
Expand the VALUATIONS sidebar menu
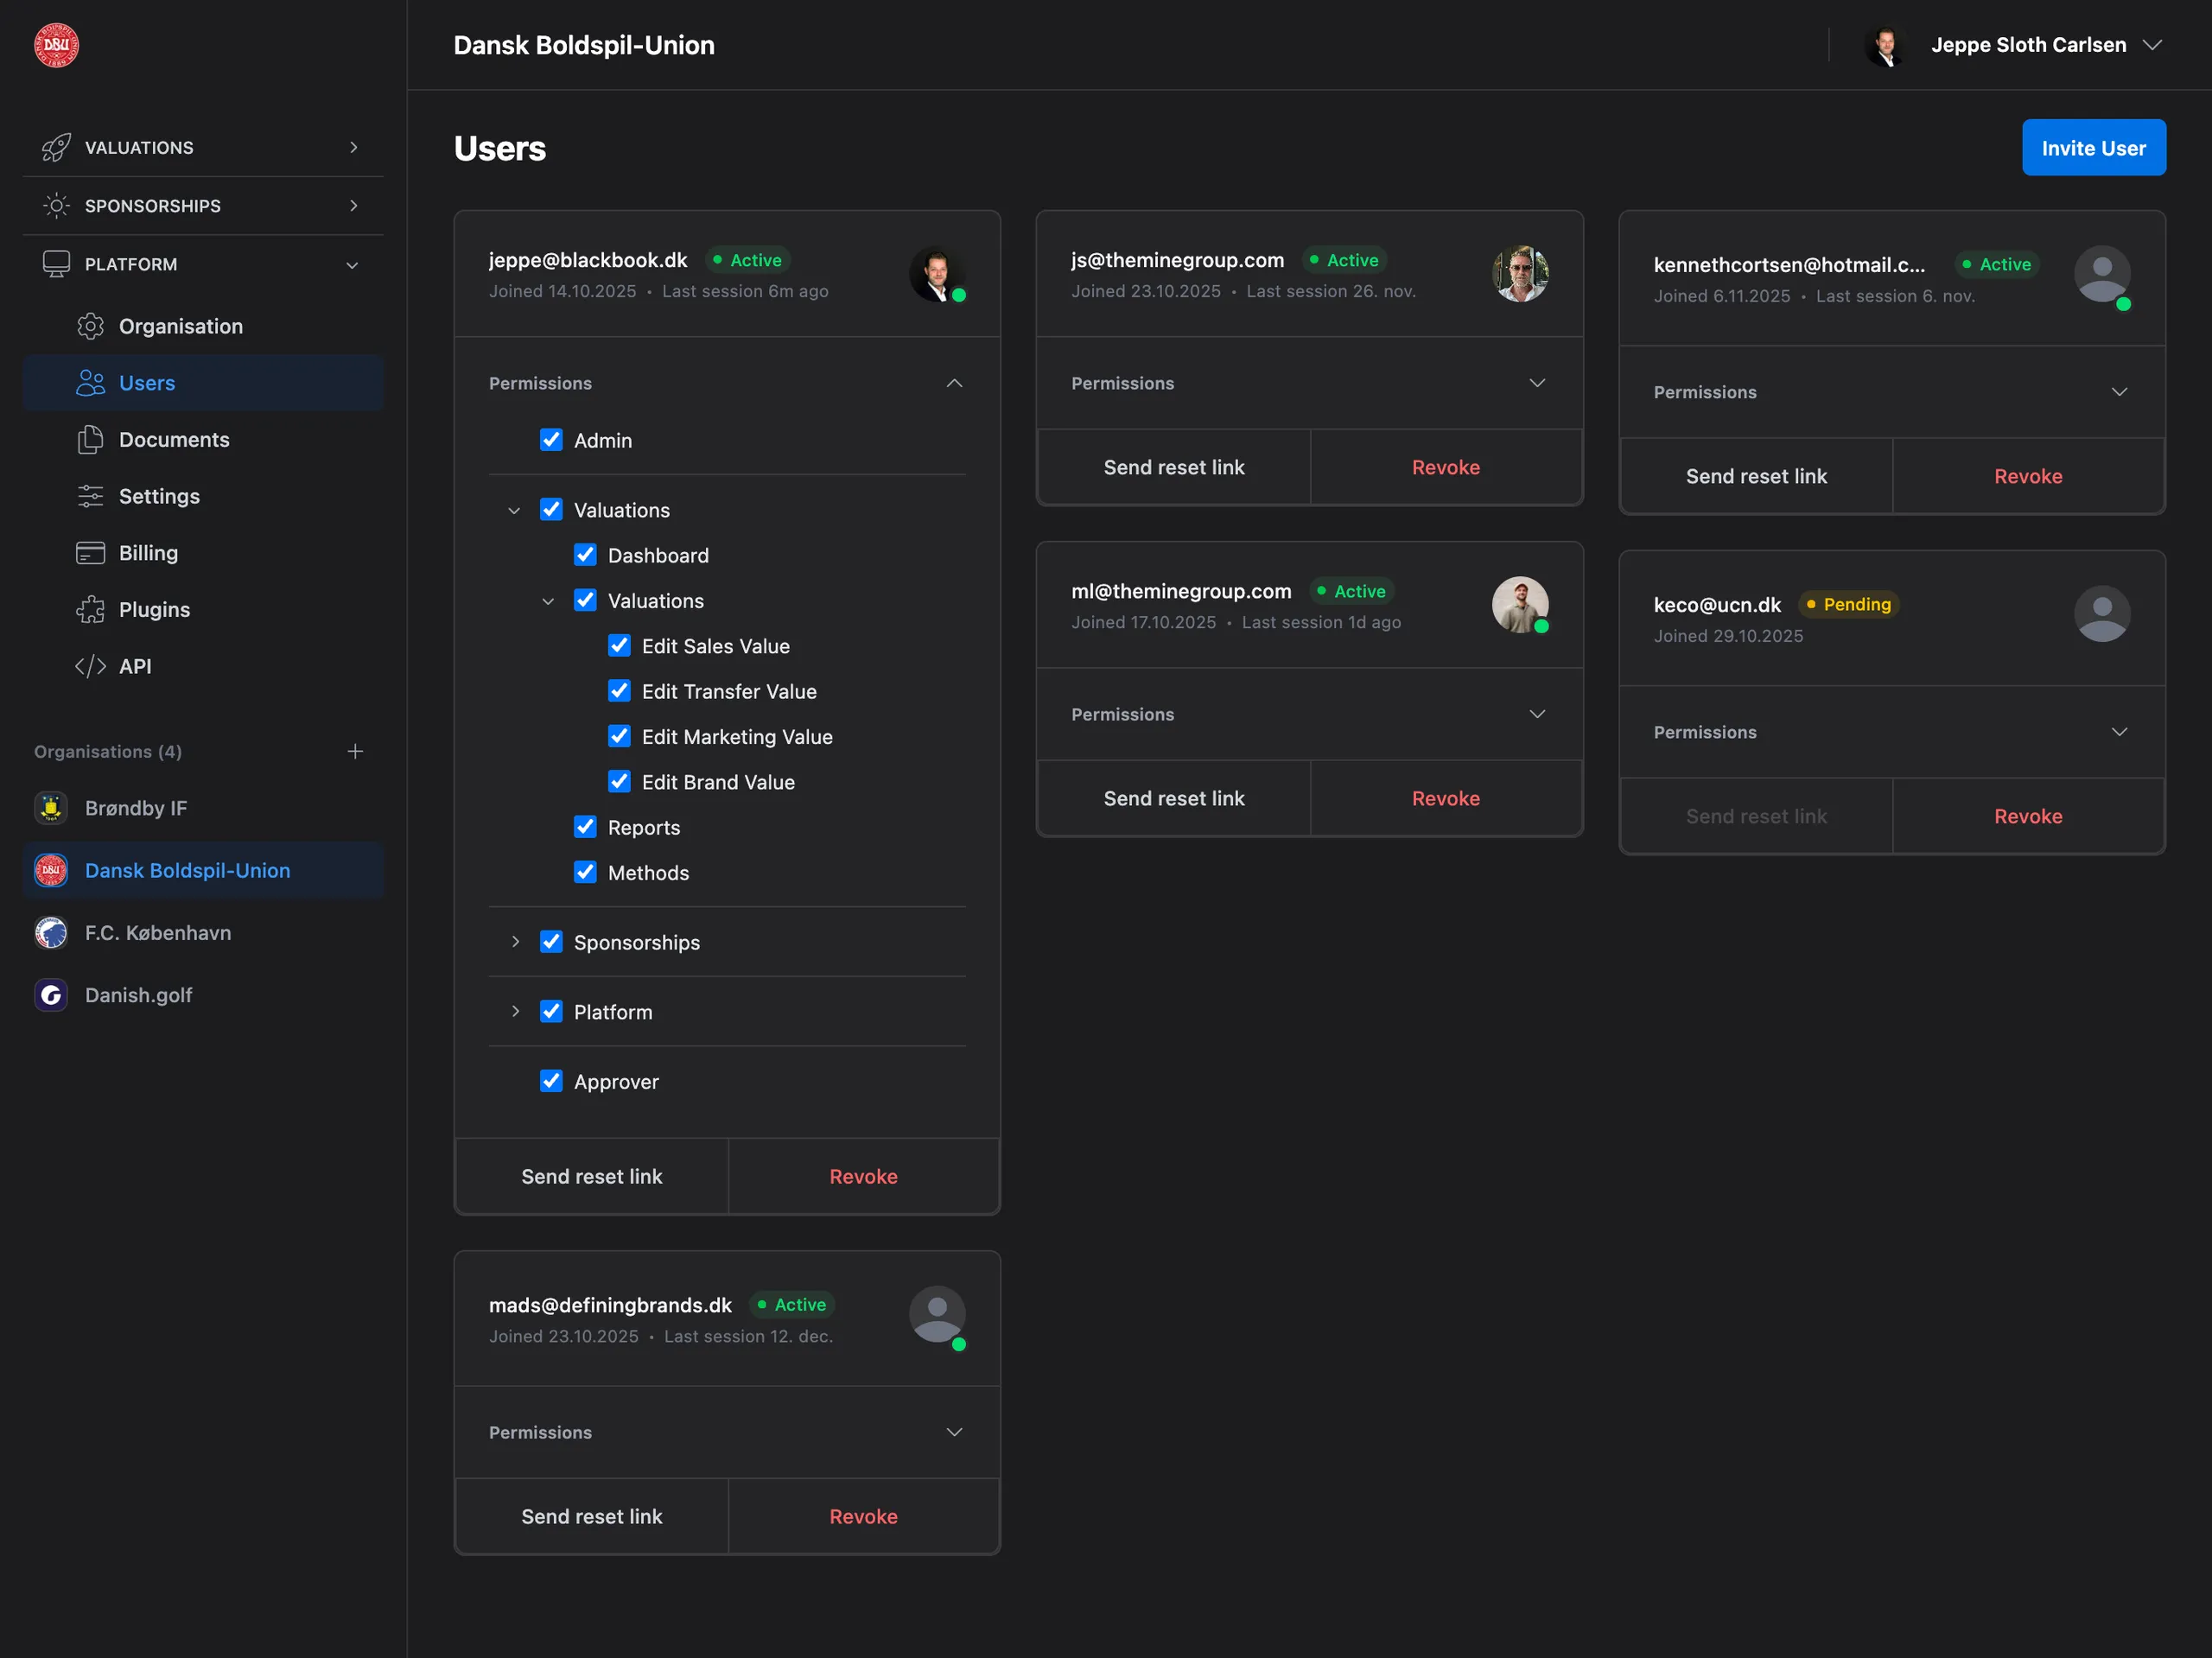[x=203, y=147]
